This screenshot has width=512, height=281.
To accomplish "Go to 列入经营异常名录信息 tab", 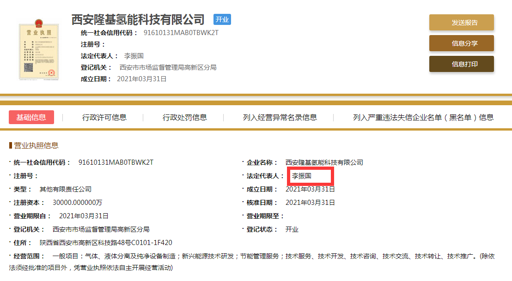I will click(280, 117).
